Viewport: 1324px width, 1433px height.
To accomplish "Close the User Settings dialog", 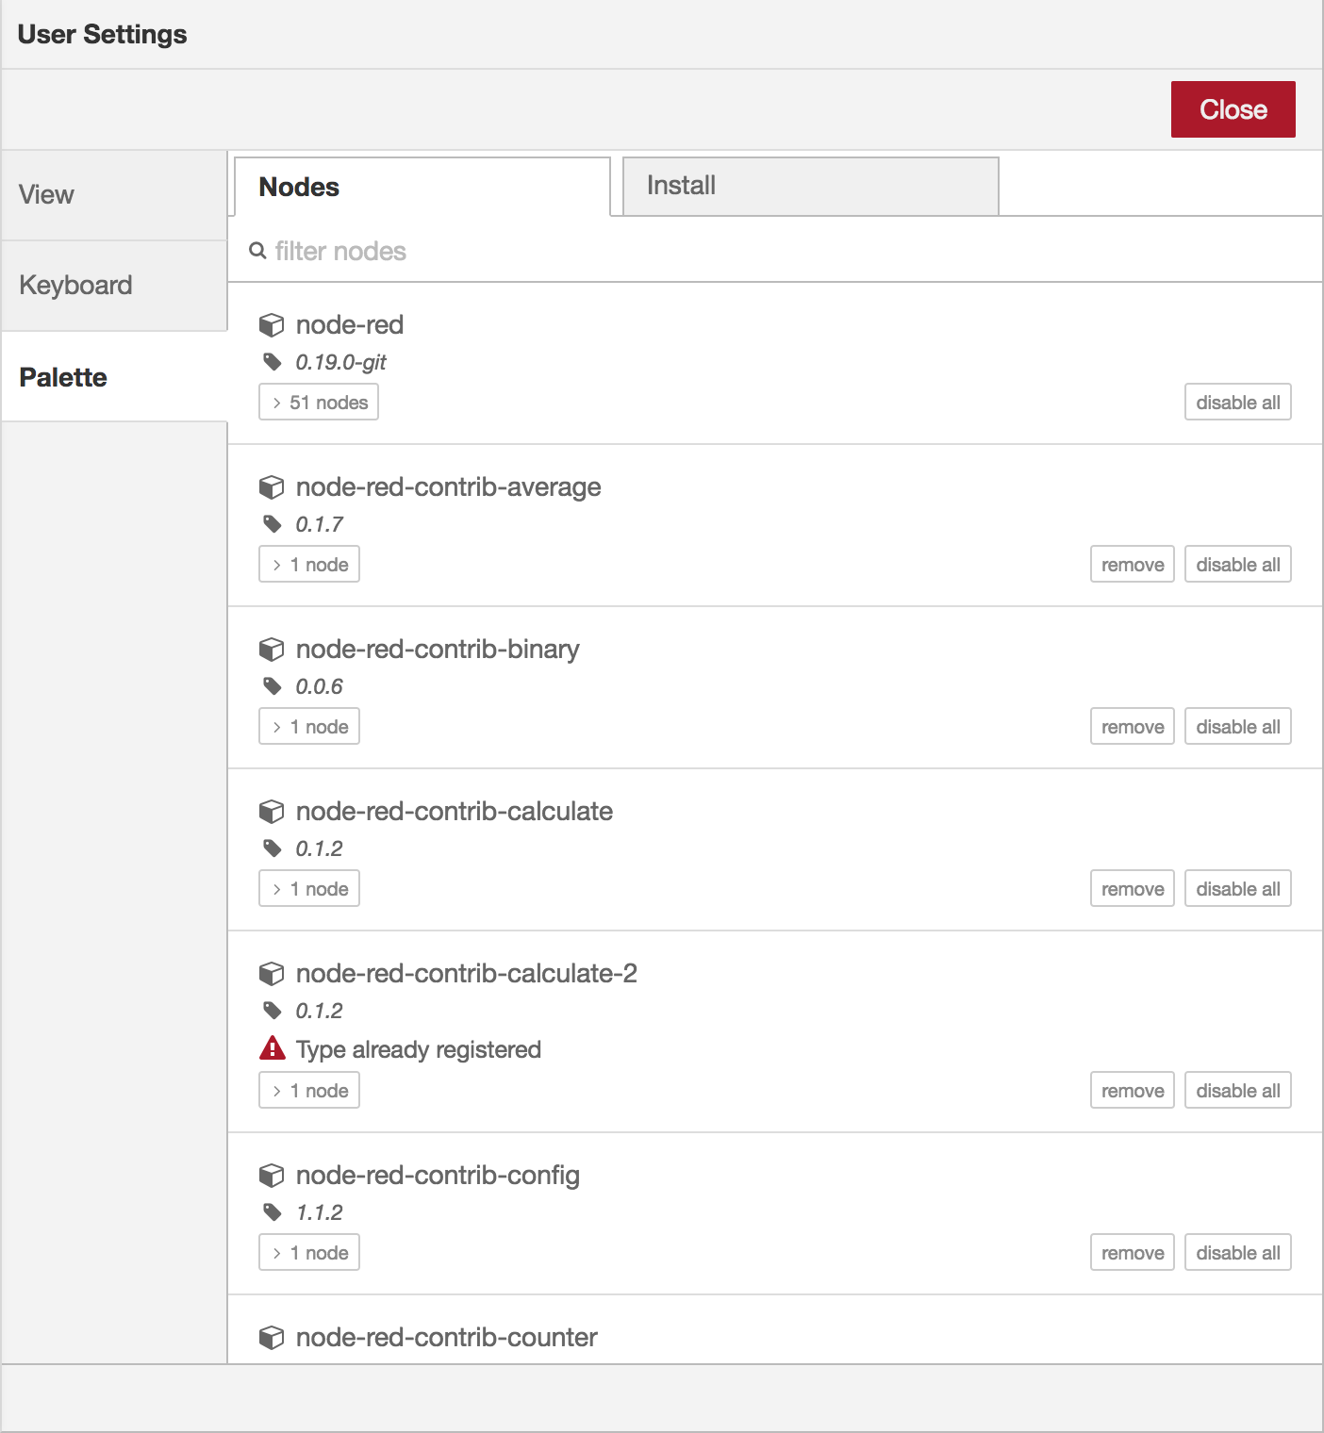I will click(1233, 109).
